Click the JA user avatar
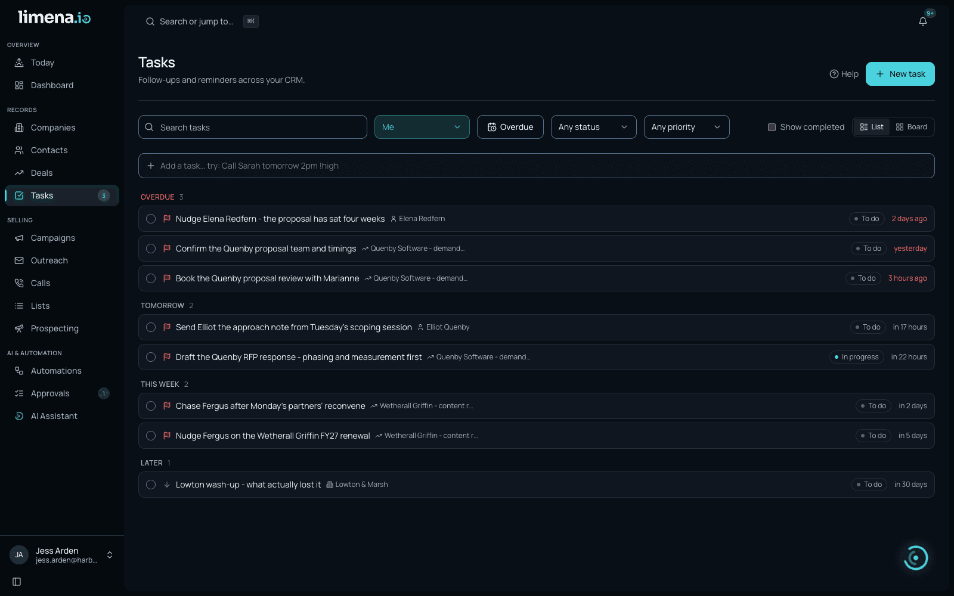The width and height of the screenshot is (954, 596). 19,555
